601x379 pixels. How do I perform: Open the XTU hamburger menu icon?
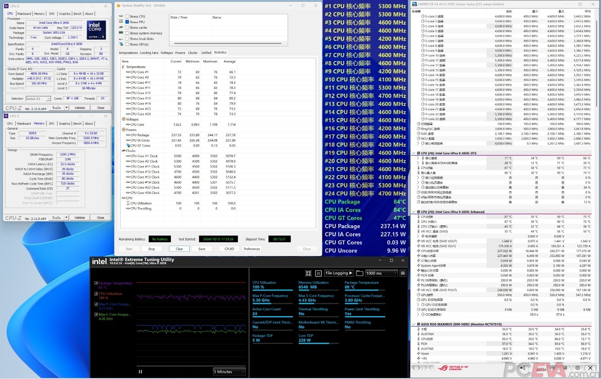pyautogui.click(x=403, y=273)
